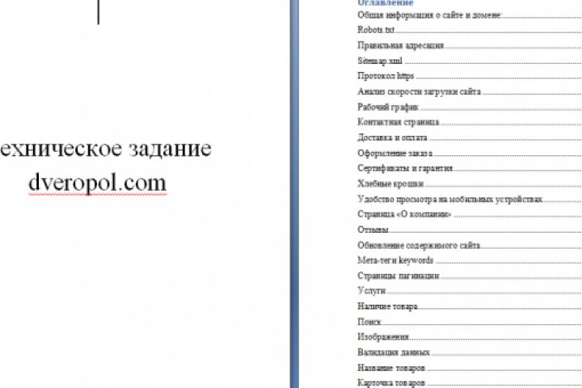Select the 'Протокол https' entry

point(386,76)
